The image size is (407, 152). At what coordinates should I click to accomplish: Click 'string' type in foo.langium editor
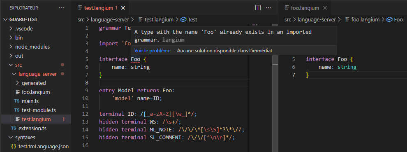(x=347, y=67)
